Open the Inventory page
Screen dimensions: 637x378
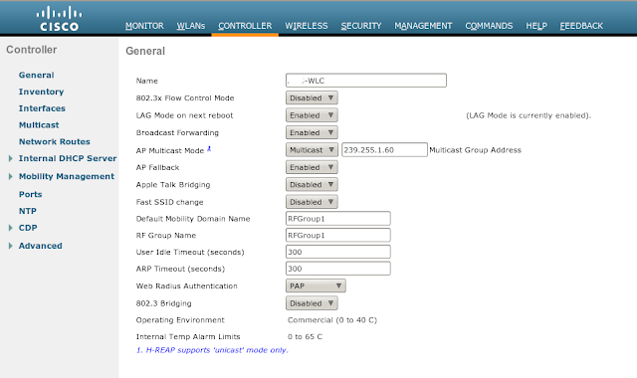[x=41, y=92]
